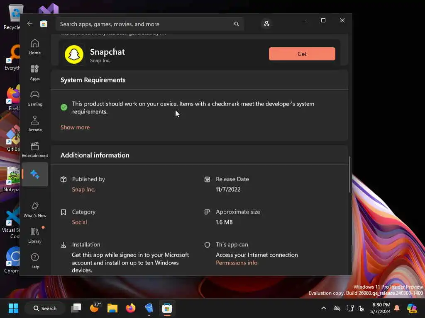The height and width of the screenshot is (318, 425).
Task: Open Task View on the taskbar
Action: [x=76, y=308]
